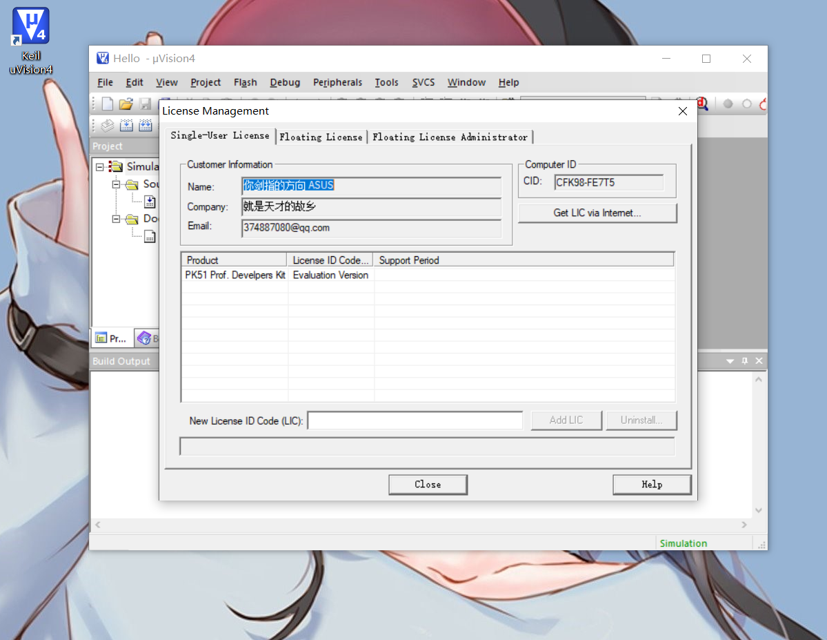The height and width of the screenshot is (640, 827).
Task: Click the Add LIC button
Action: 566,420
